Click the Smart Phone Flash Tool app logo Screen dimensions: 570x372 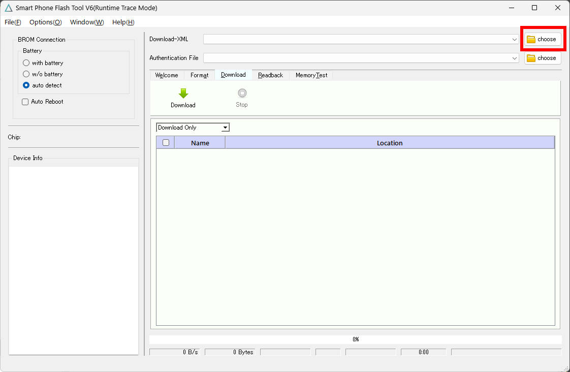(8, 8)
